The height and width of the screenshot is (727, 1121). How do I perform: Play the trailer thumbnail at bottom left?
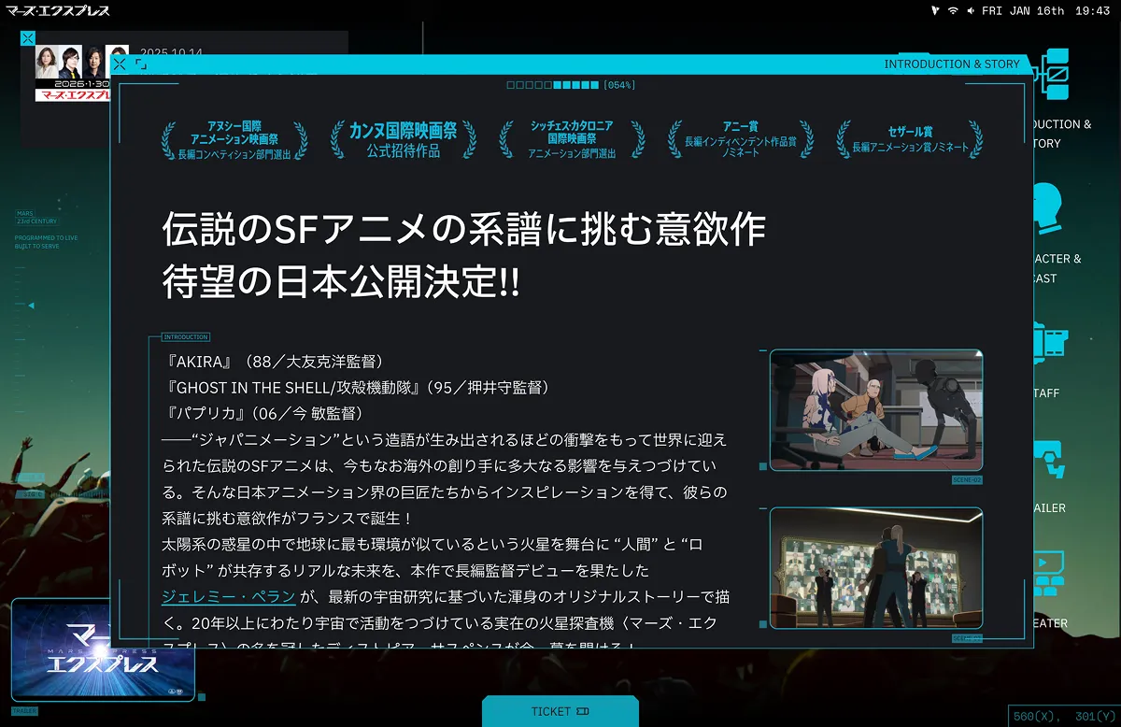(103, 649)
